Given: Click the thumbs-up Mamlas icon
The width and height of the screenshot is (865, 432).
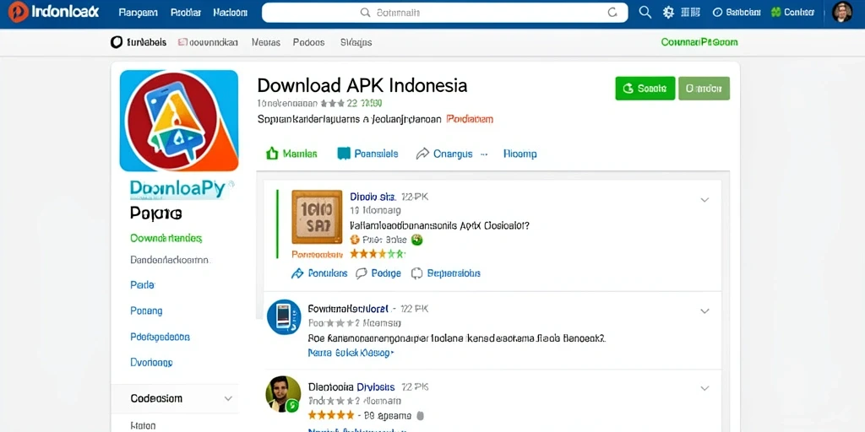Looking at the screenshot, I should point(271,154).
